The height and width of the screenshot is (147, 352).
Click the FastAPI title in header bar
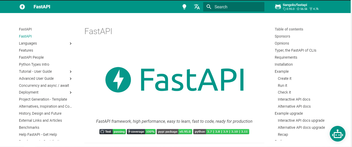42,7
